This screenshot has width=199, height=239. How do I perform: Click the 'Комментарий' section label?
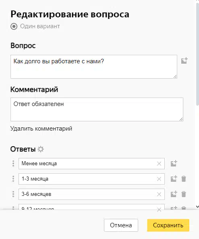coord(34,89)
